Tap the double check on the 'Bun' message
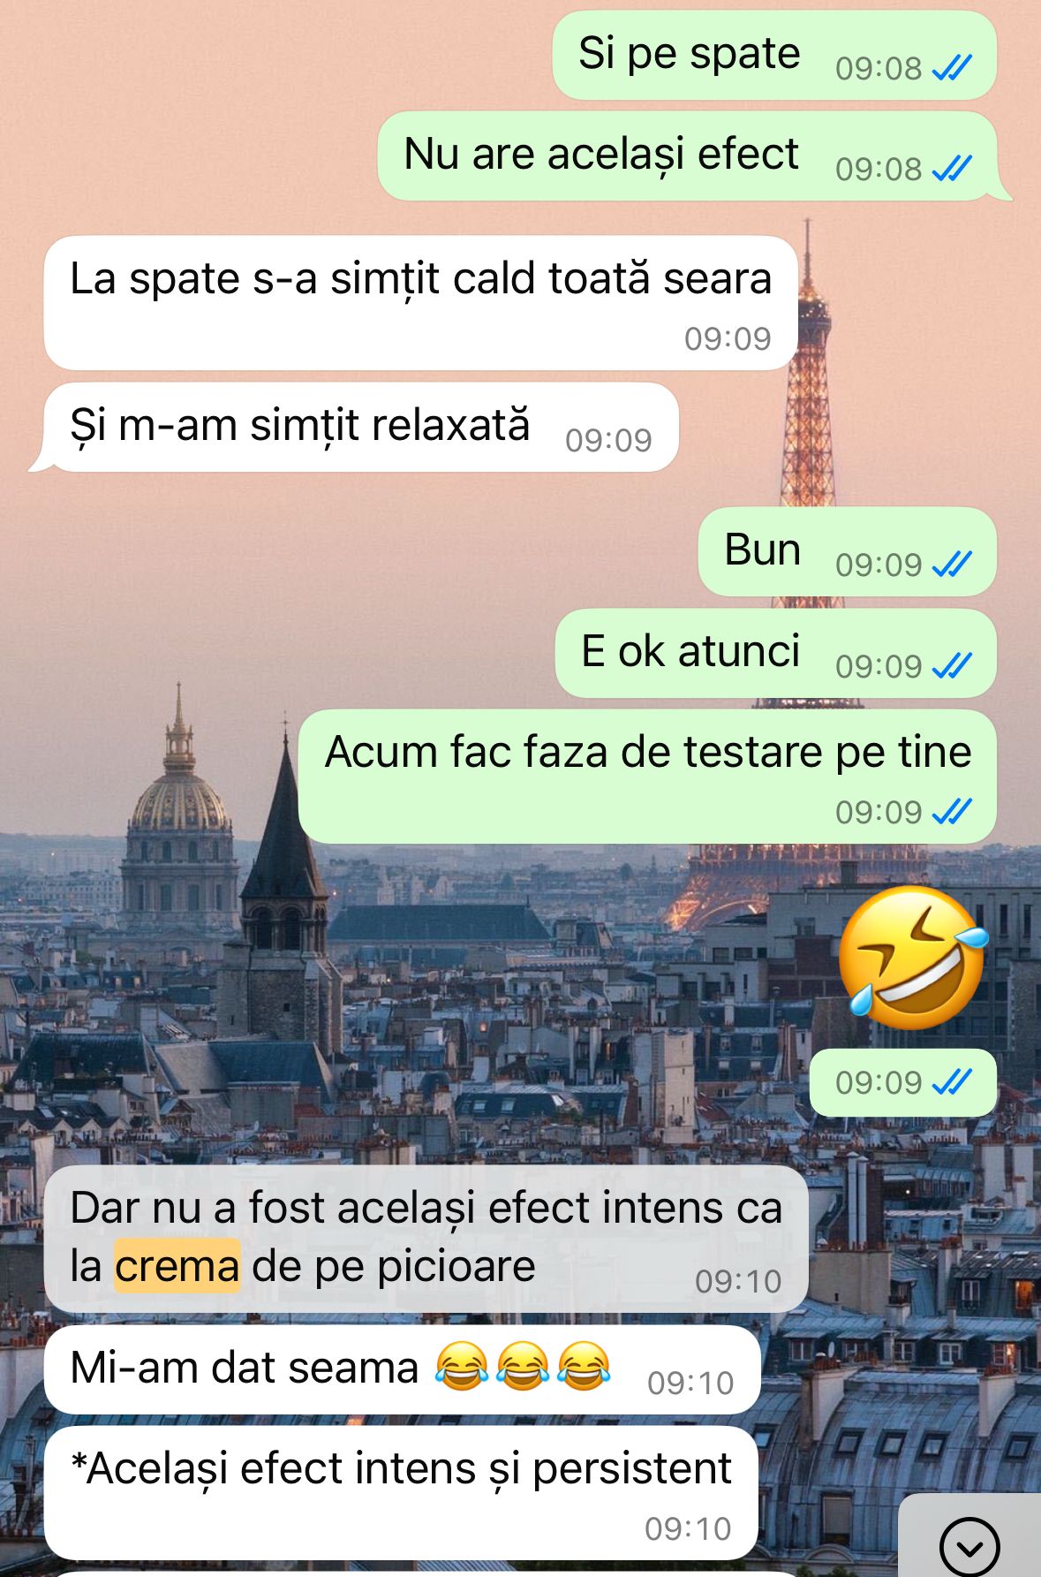 [x=952, y=564]
